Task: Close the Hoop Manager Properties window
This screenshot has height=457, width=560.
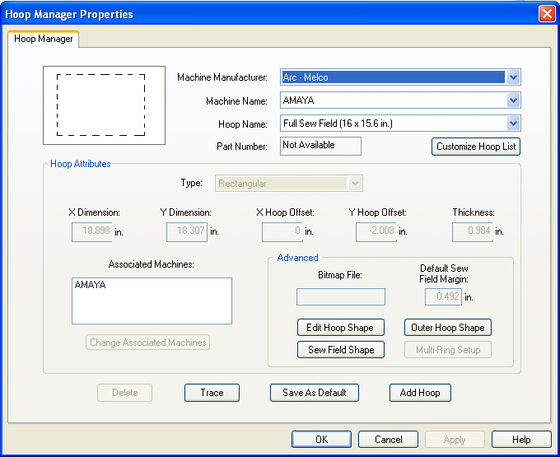Action: [x=547, y=14]
